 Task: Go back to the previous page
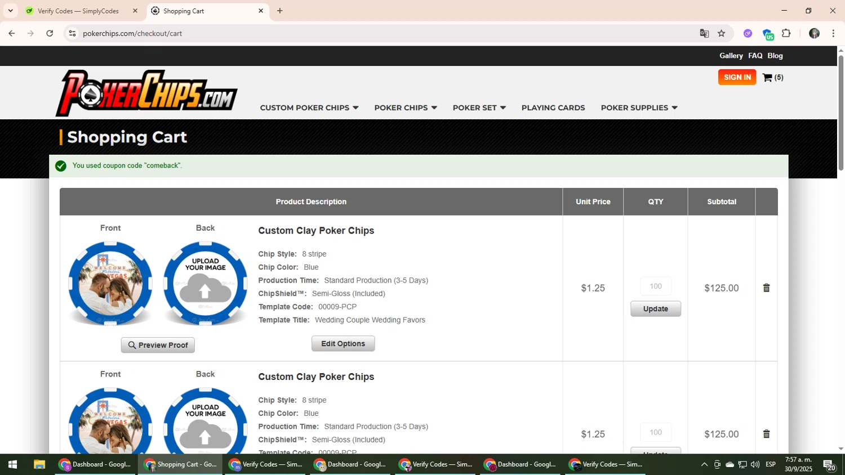click(11, 33)
